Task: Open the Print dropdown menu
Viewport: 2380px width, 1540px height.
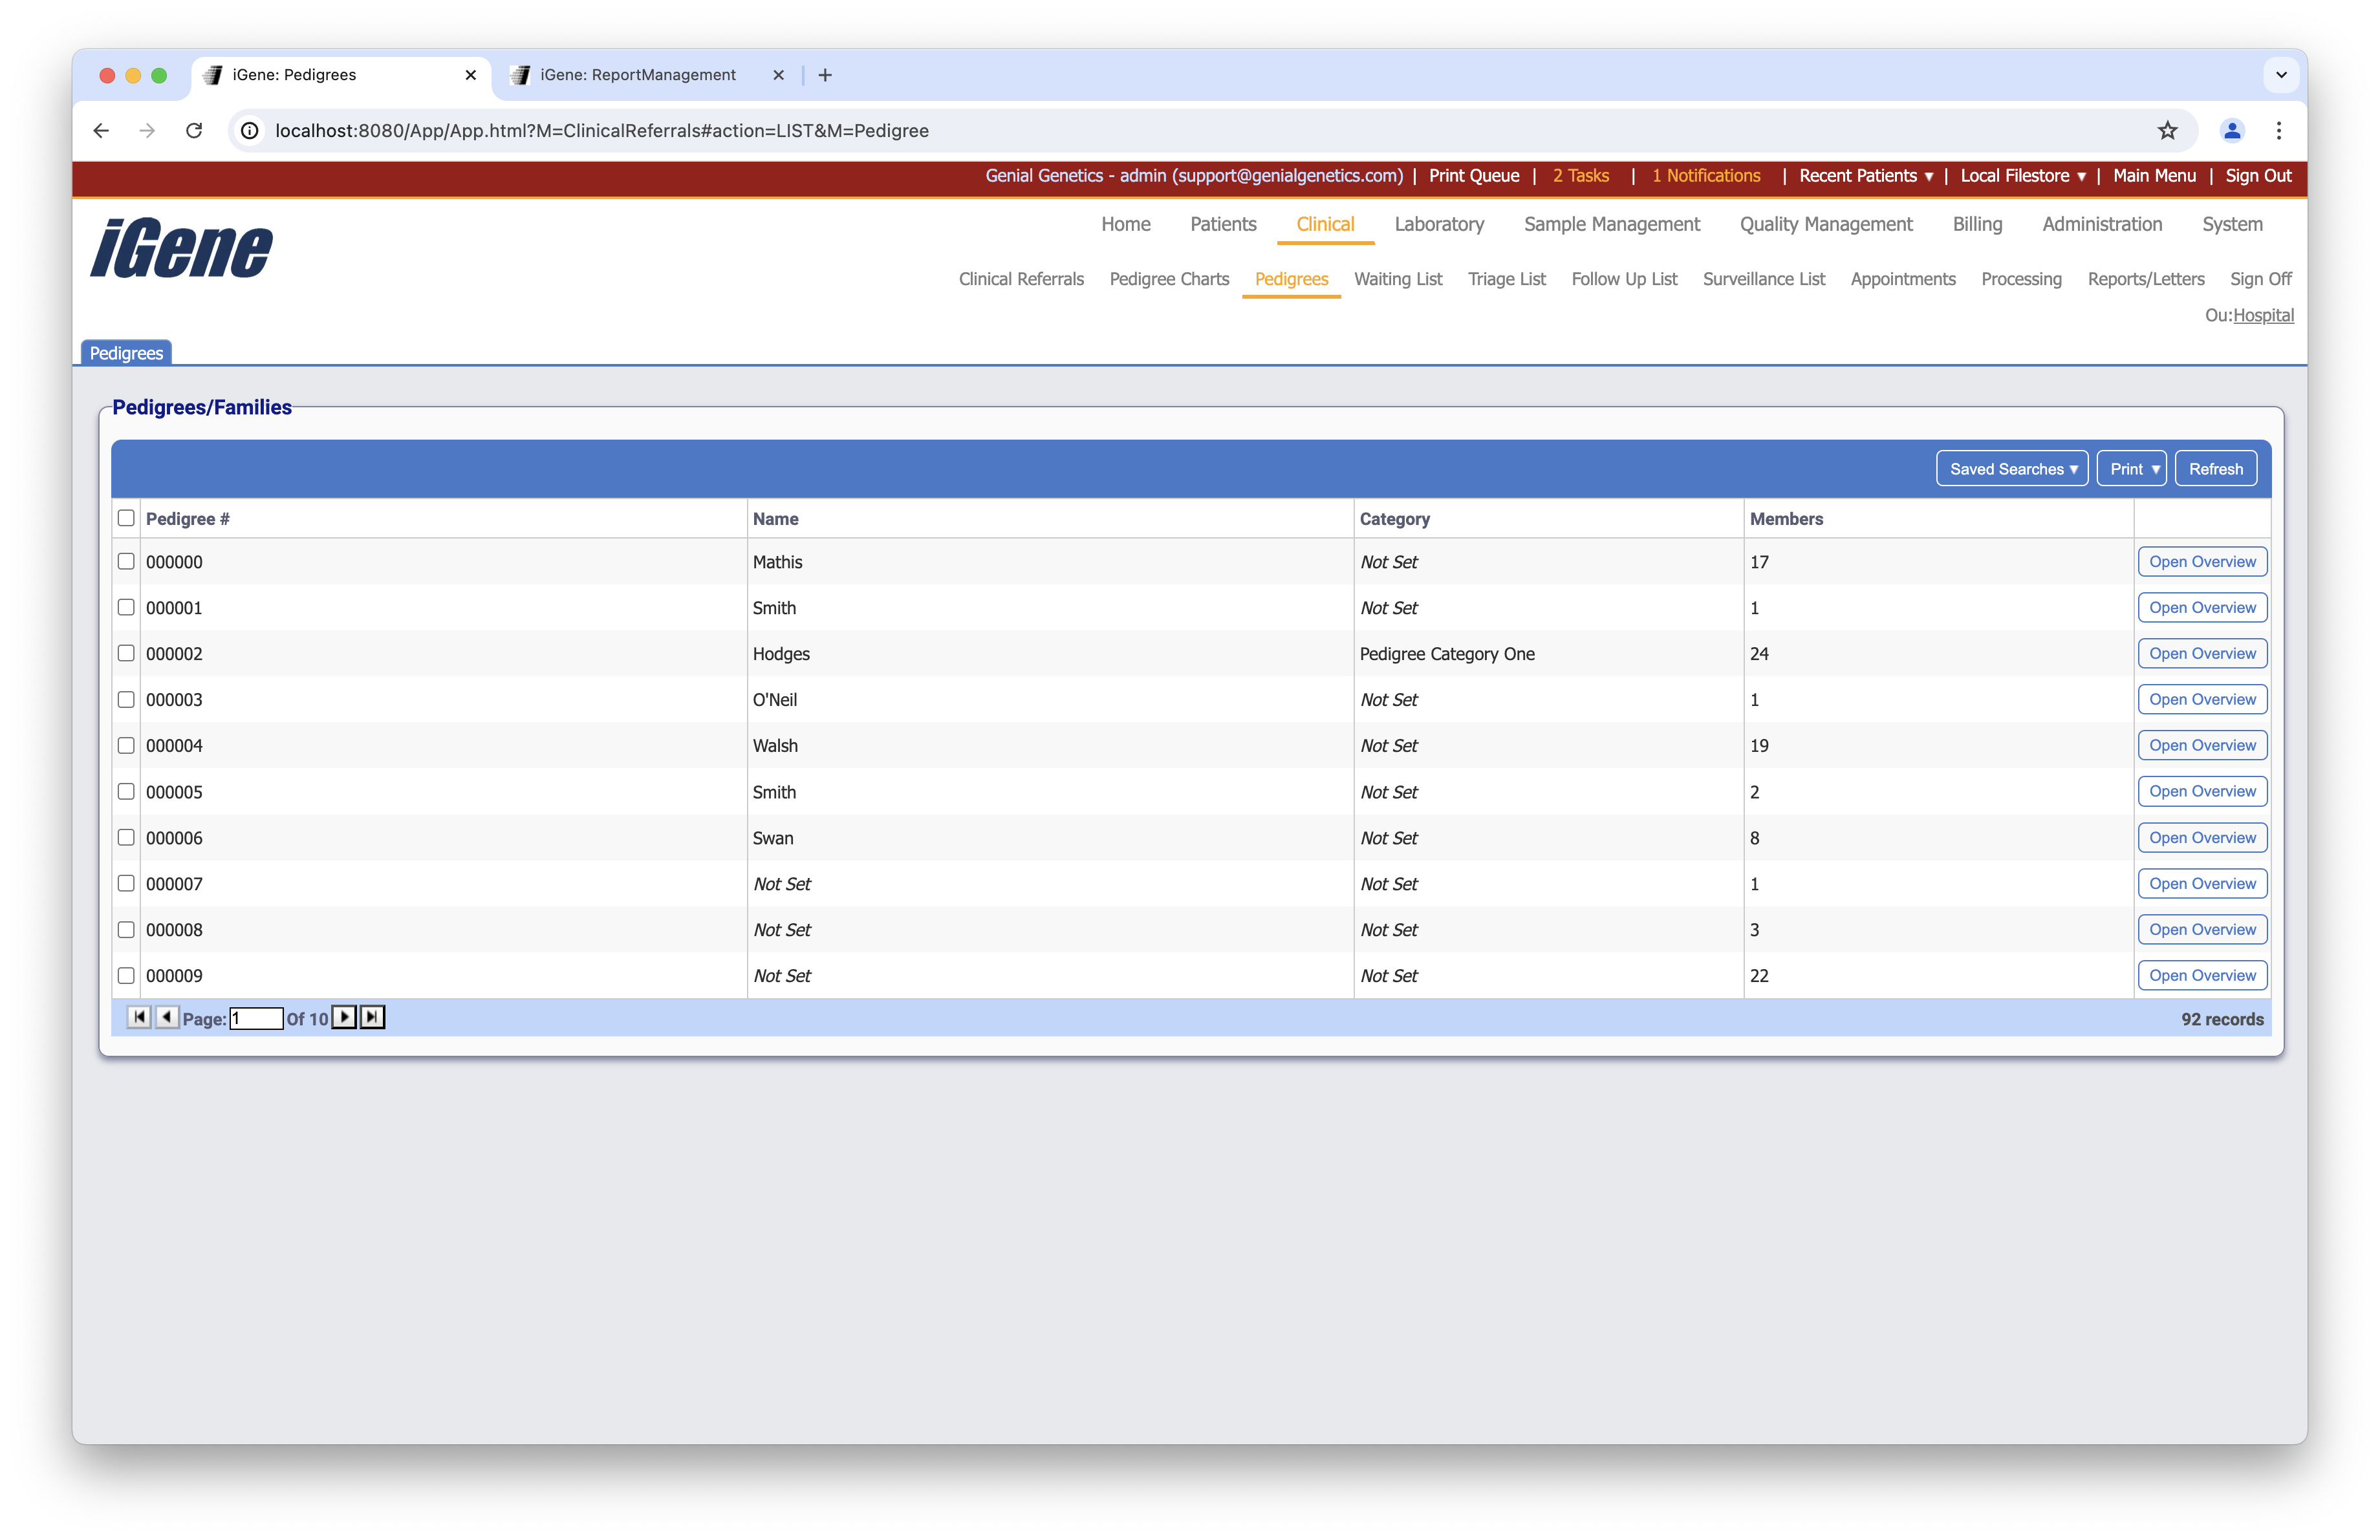Action: 2132,469
